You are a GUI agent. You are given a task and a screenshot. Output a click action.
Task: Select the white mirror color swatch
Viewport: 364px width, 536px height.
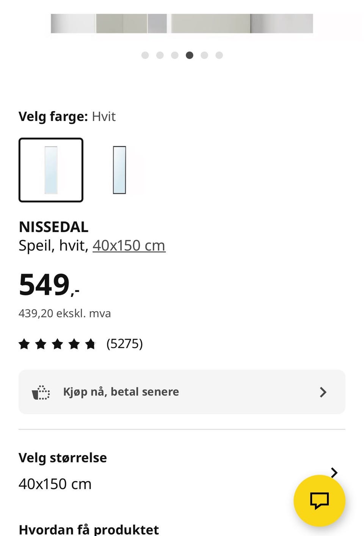point(51,170)
